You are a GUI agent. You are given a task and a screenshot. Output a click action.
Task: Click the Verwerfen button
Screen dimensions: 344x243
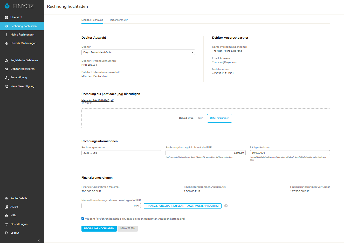click(x=127, y=228)
